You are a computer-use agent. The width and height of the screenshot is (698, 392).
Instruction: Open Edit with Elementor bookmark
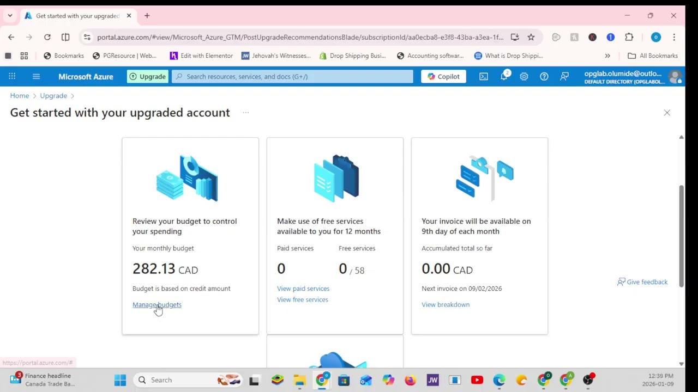pos(201,56)
